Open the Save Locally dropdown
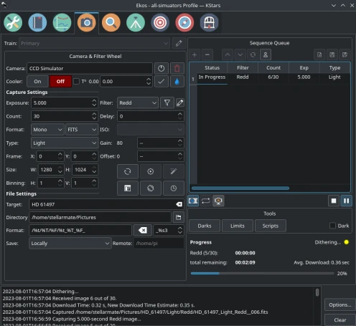This screenshot has height=326, width=356. click(70, 244)
